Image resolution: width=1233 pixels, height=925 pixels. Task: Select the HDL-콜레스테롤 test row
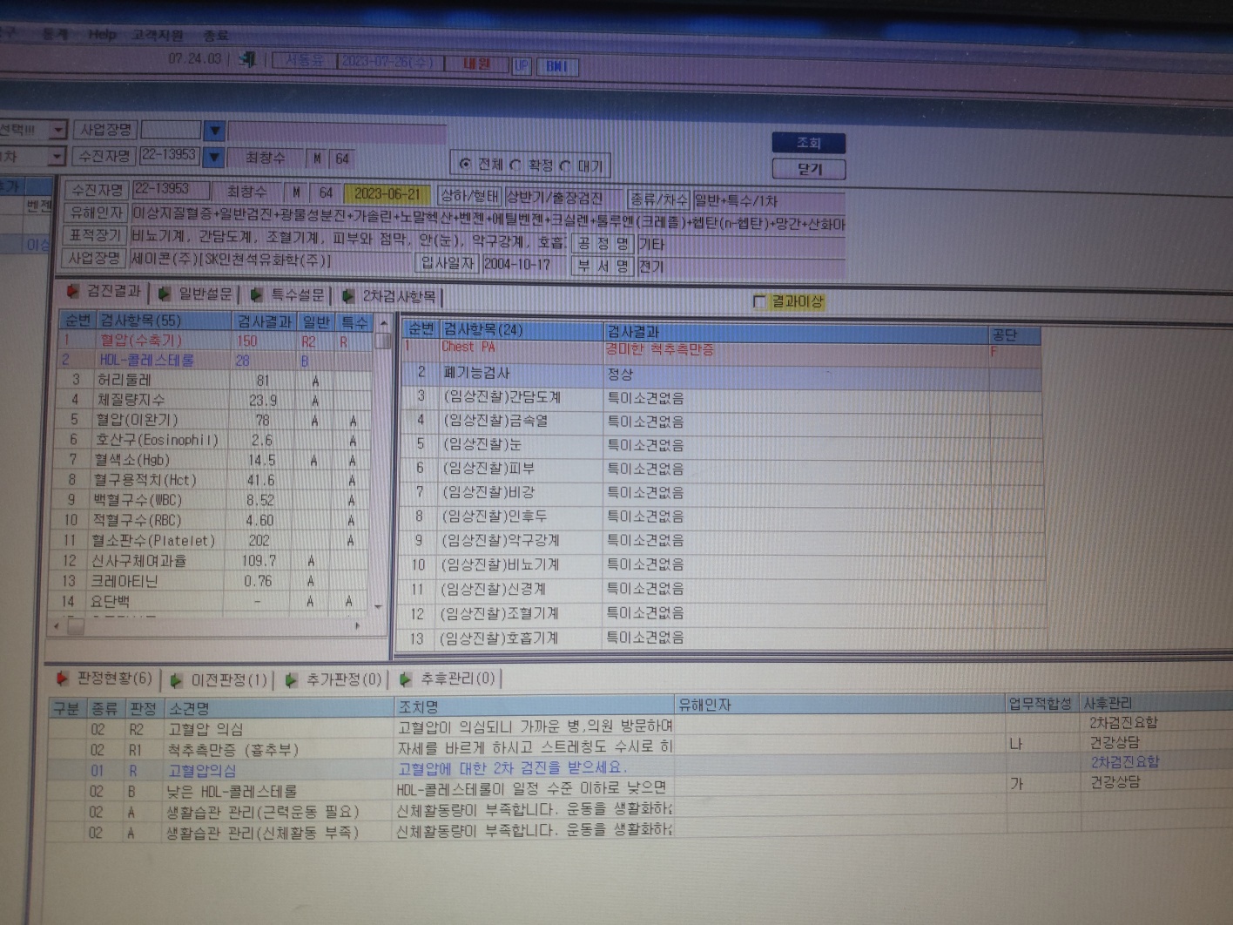coord(216,360)
